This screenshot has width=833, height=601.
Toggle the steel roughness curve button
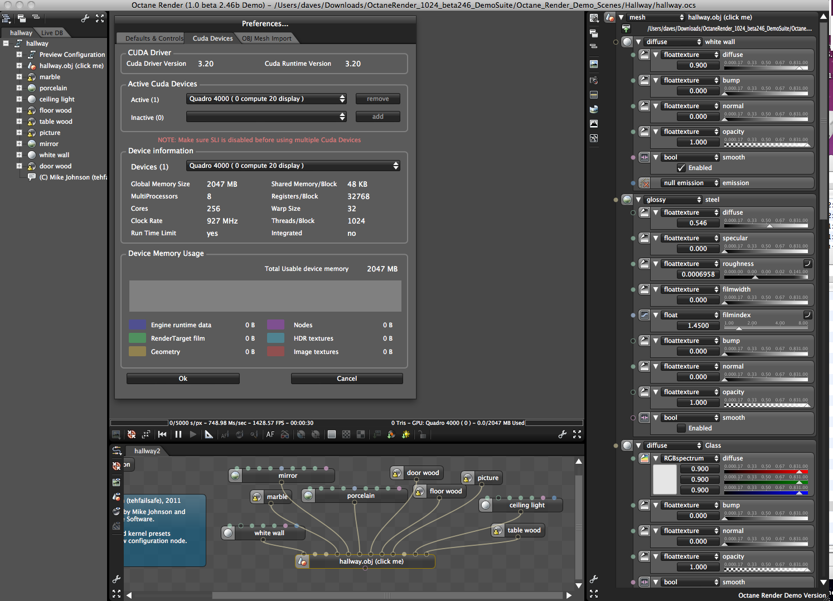(x=807, y=264)
